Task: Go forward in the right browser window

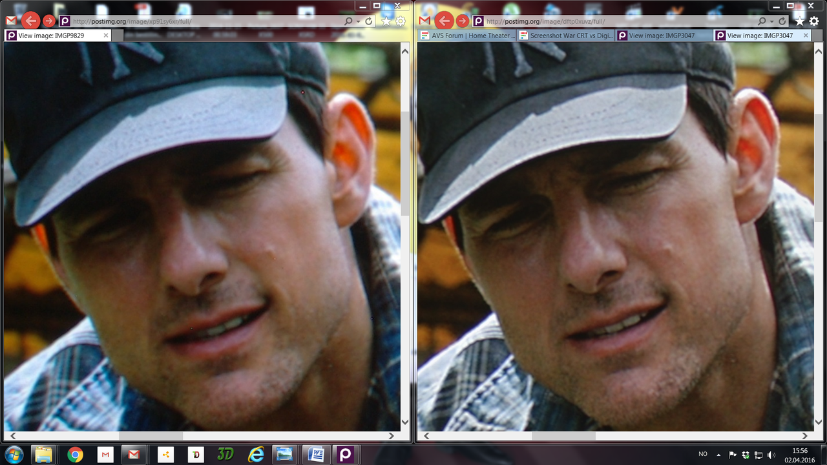Action: click(463, 21)
